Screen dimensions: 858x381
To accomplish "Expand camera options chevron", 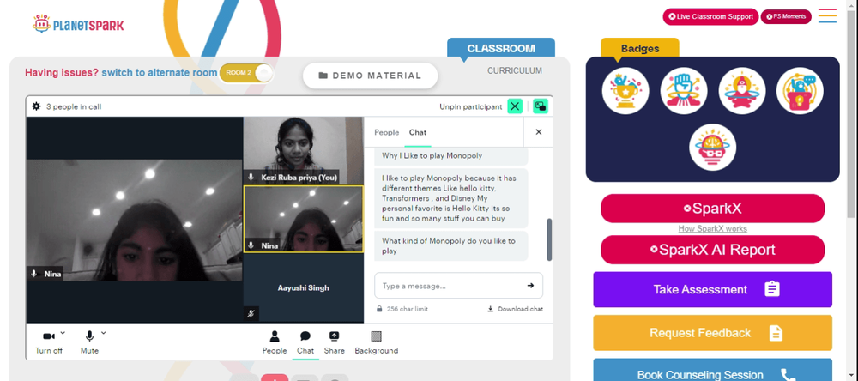I will (63, 332).
